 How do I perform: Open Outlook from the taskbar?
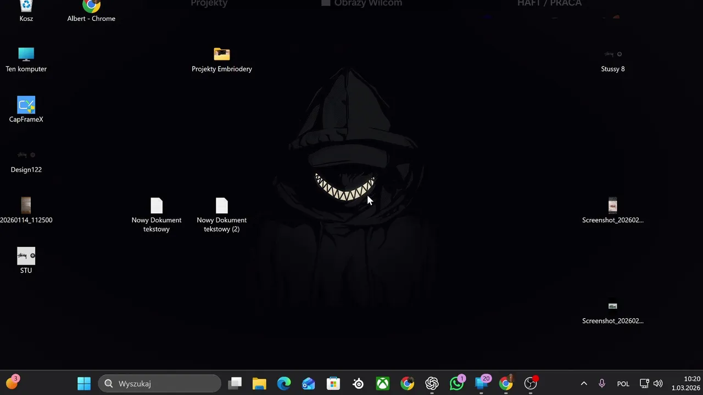(309, 383)
